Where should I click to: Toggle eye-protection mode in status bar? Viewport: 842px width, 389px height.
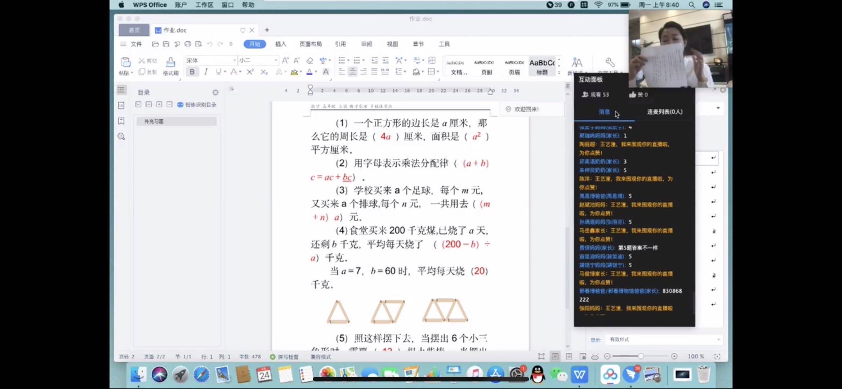click(x=595, y=357)
